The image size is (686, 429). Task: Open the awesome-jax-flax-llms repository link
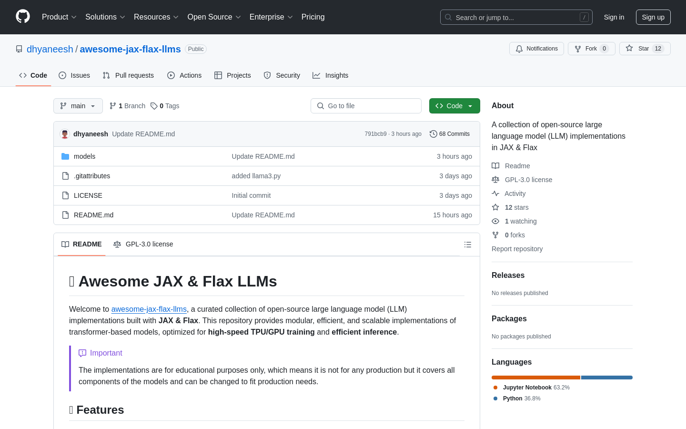[130, 49]
